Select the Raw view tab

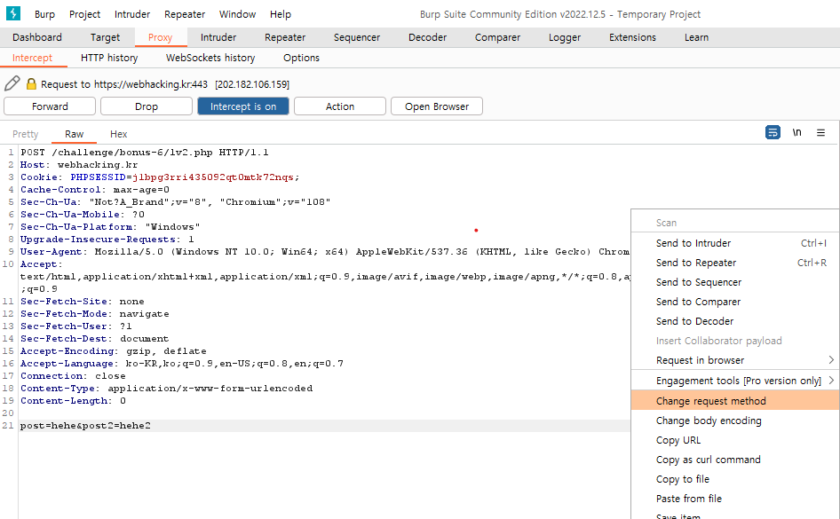point(74,134)
